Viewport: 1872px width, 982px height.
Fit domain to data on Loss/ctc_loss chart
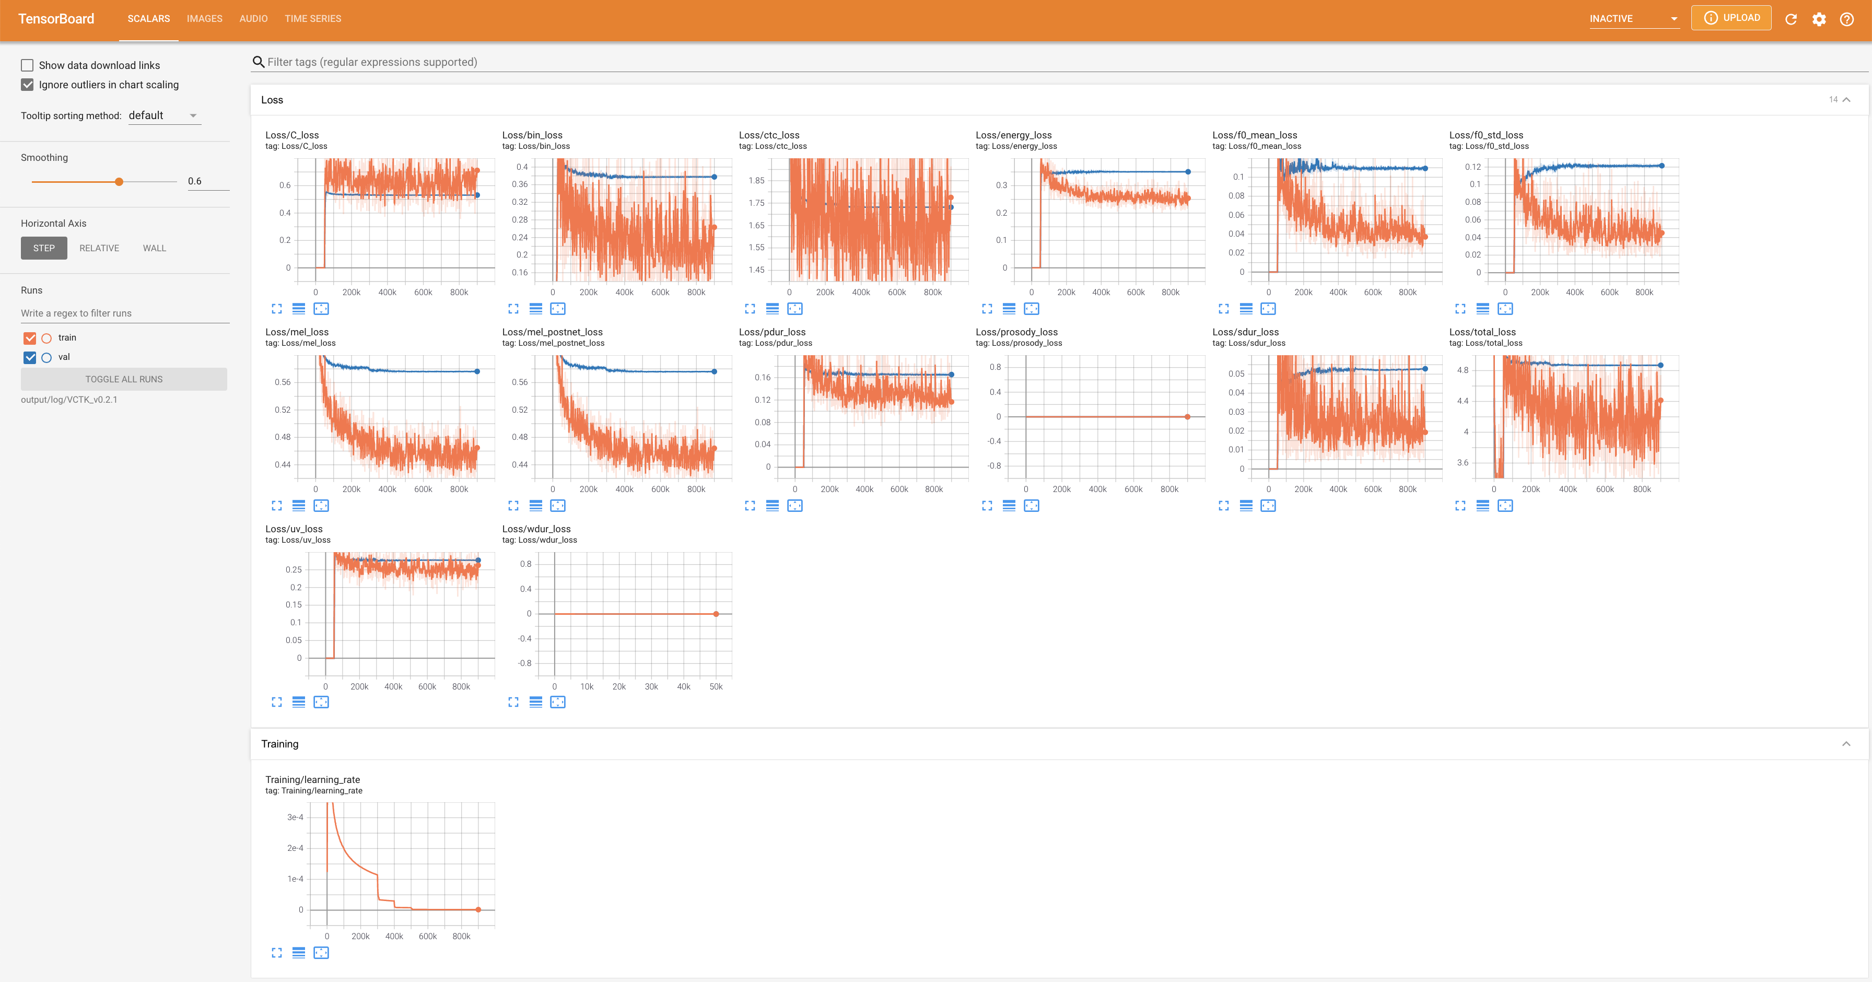(x=795, y=309)
